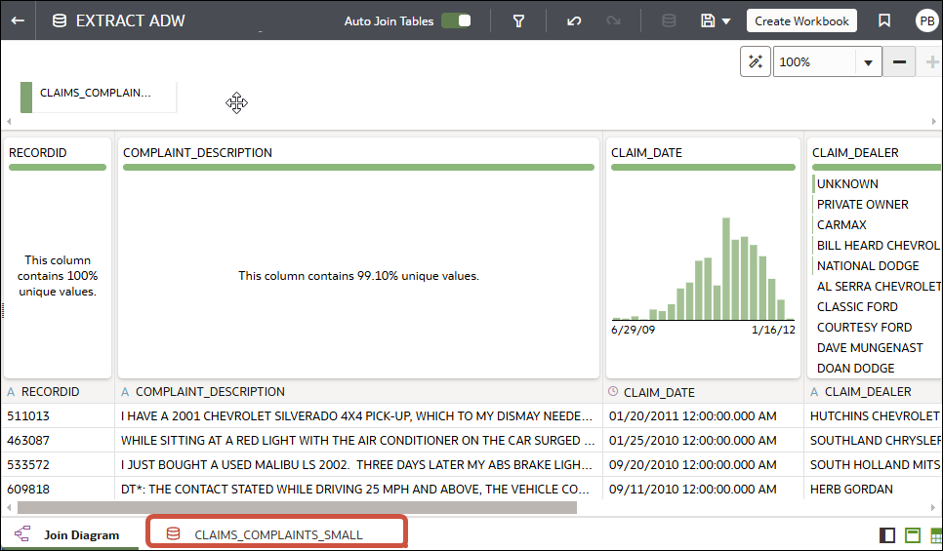
Task: Toggle the data grid view icon
Action: (936, 534)
